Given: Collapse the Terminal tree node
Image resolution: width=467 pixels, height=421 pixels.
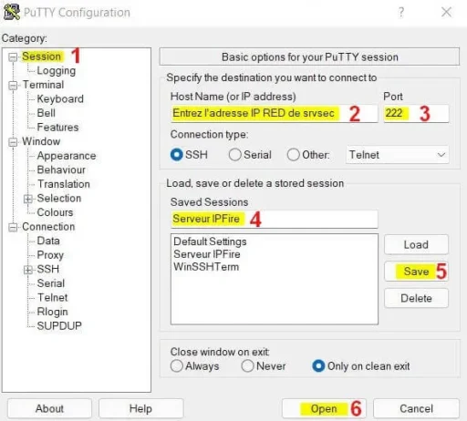Looking at the screenshot, I should pyautogui.click(x=13, y=86).
